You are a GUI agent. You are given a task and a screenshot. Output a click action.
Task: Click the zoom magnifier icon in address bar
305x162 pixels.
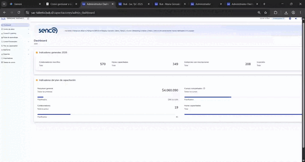coord(259,12)
